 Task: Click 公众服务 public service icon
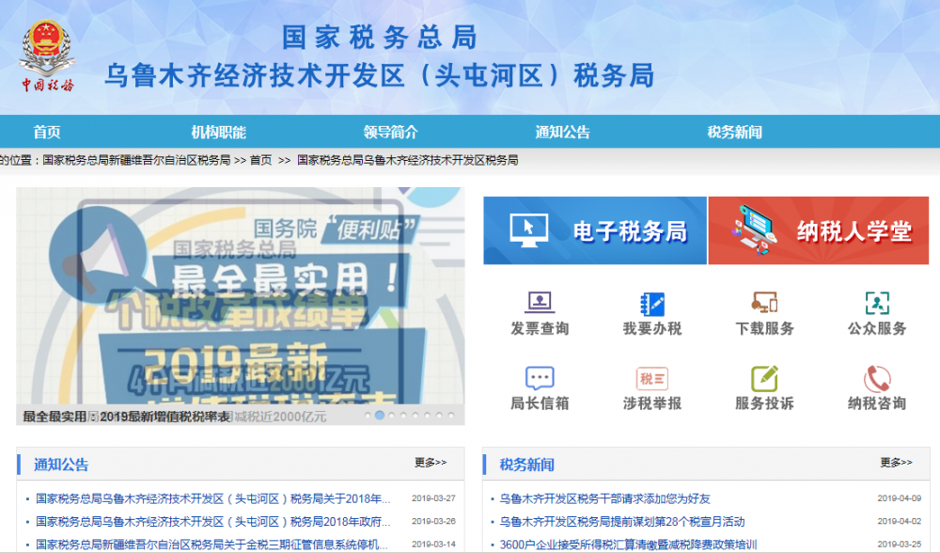point(877,315)
